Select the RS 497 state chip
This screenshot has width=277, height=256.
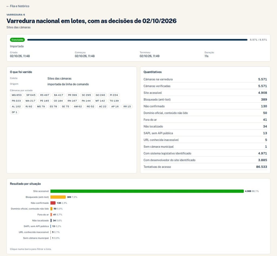tap(45, 95)
